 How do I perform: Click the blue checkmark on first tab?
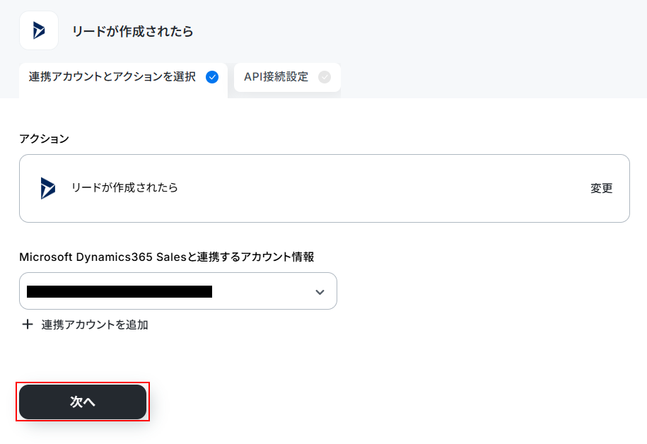(212, 77)
